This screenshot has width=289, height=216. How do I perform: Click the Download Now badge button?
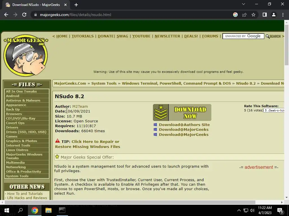click(182, 112)
